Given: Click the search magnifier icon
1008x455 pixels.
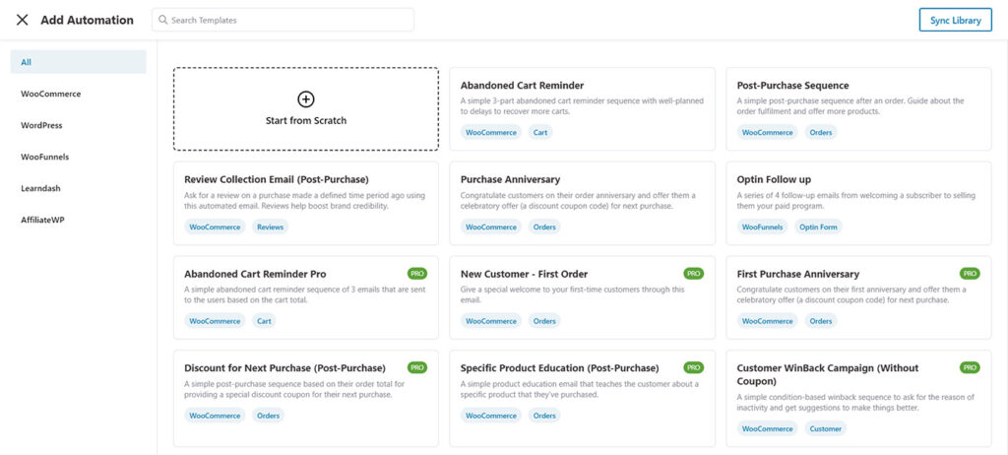Looking at the screenshot, I should (x=162, y=20).
